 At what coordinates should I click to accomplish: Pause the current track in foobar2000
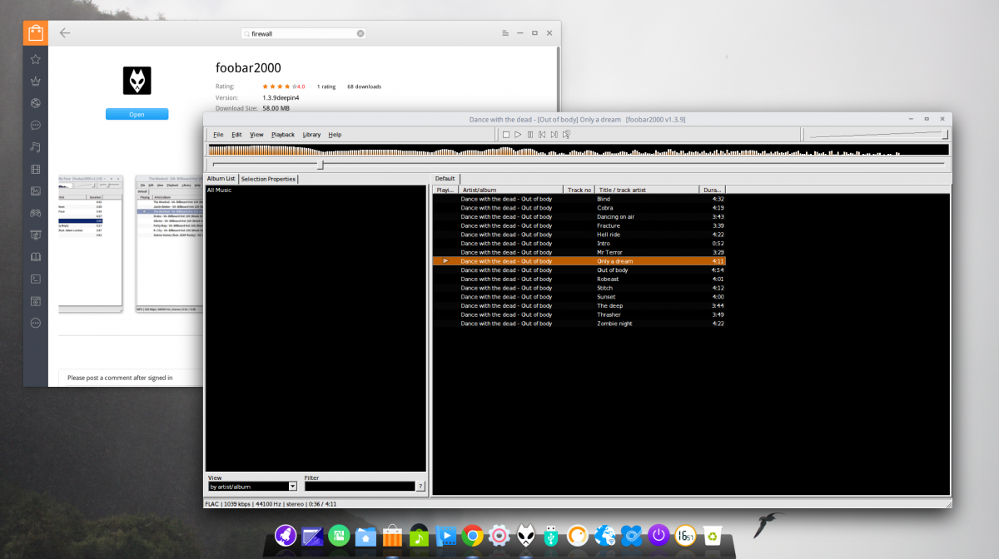click(530, 135)
